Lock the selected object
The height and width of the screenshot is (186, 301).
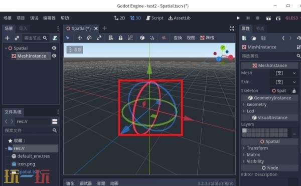coord(120,37)
